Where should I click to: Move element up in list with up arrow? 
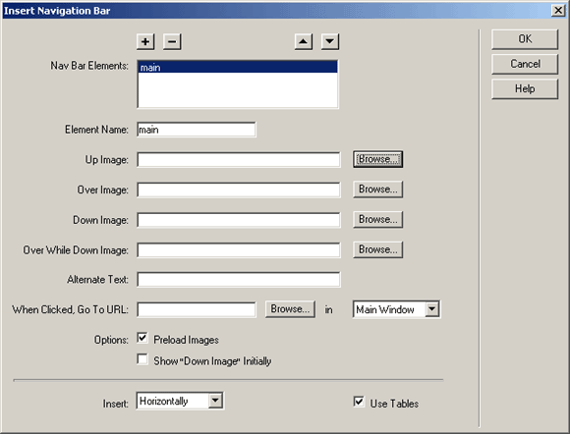click(x=303, y=41)
